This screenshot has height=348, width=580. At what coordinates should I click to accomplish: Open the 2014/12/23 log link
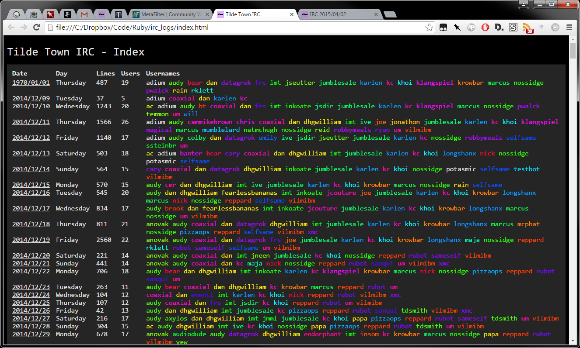point(31,287)
